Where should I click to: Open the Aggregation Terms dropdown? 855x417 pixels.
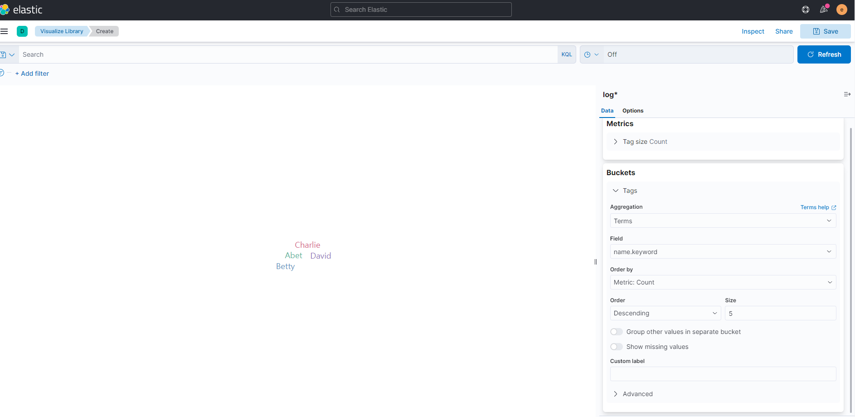(x=723, y=221)
